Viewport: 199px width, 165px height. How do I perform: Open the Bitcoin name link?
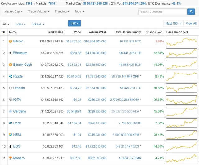coord(18,41)
